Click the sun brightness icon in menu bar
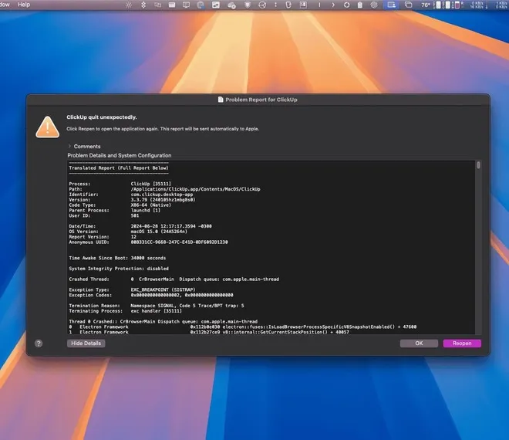This screenshot has width=509, height=440. [x=129, y=5]
